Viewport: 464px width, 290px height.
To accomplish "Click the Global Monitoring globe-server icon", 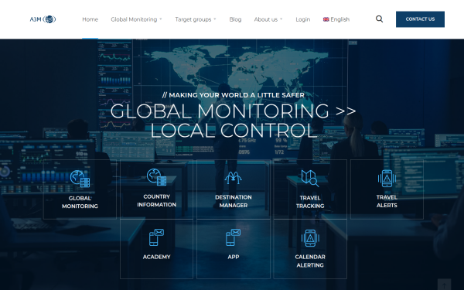I will coord(80,179).
